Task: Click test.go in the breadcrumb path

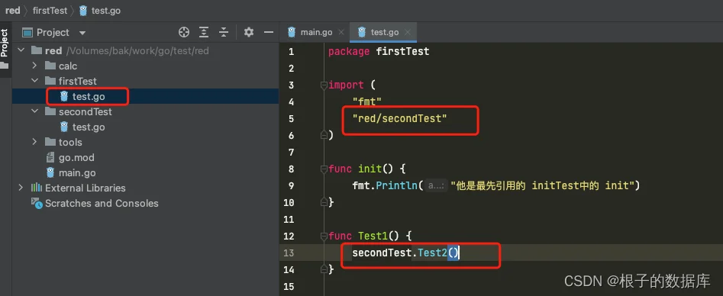Action: pos(100,10)
